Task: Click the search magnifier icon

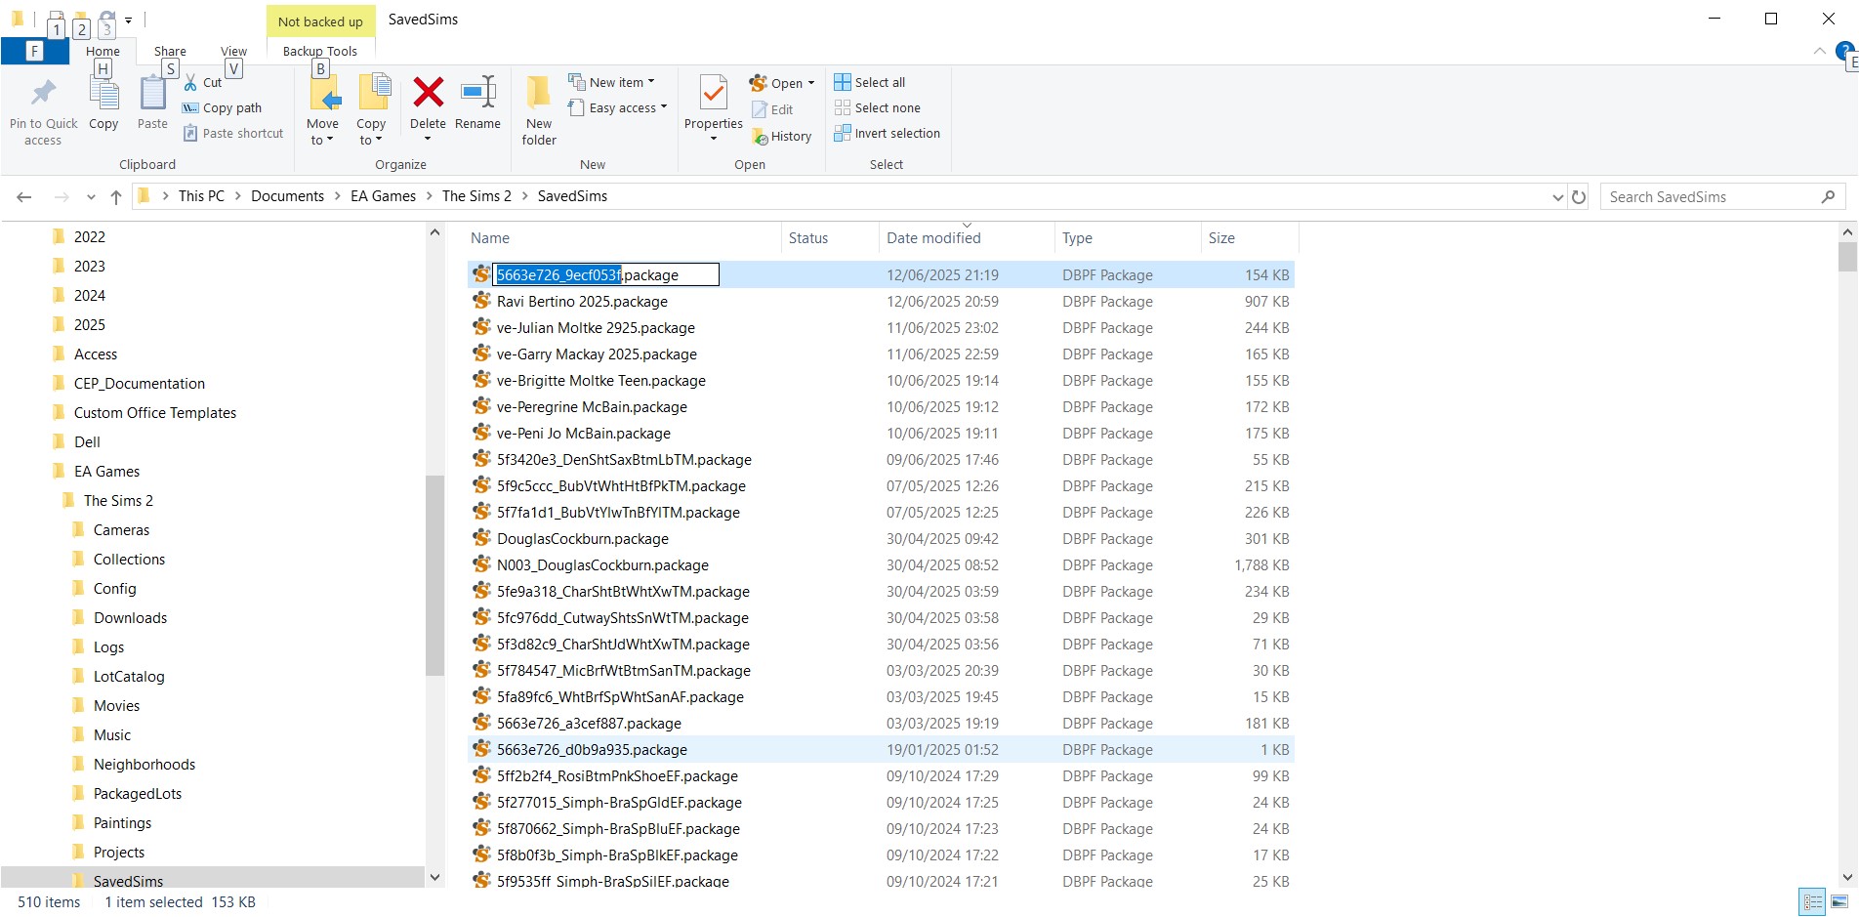Action: pyautogui.click(x=1828, y=197)
